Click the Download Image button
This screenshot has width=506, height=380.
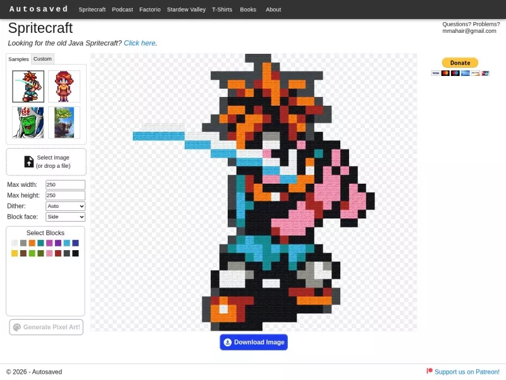(x=254, y=342)
